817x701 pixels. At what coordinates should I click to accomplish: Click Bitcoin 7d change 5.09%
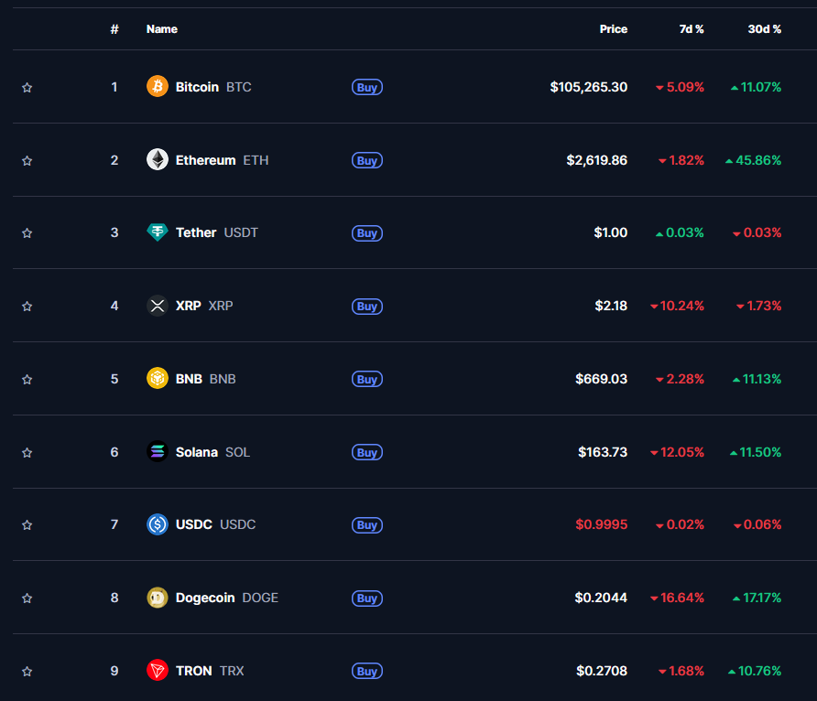pos(680,87)
